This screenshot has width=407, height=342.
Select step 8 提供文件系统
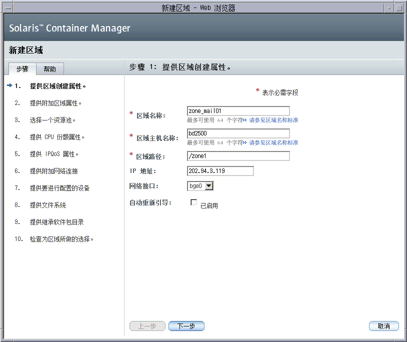click(x=48, y=205)
